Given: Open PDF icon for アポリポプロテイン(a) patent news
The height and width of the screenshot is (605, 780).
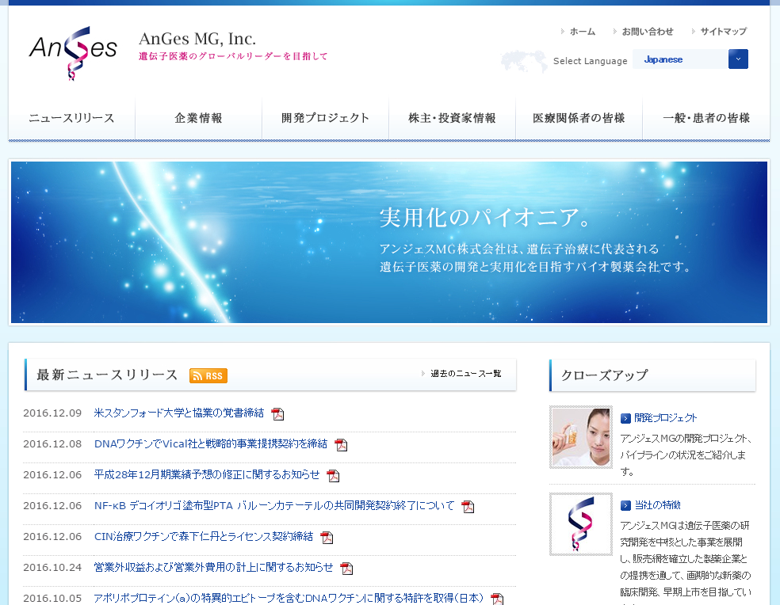Looking at the screenshot, I should pos(496,599).
